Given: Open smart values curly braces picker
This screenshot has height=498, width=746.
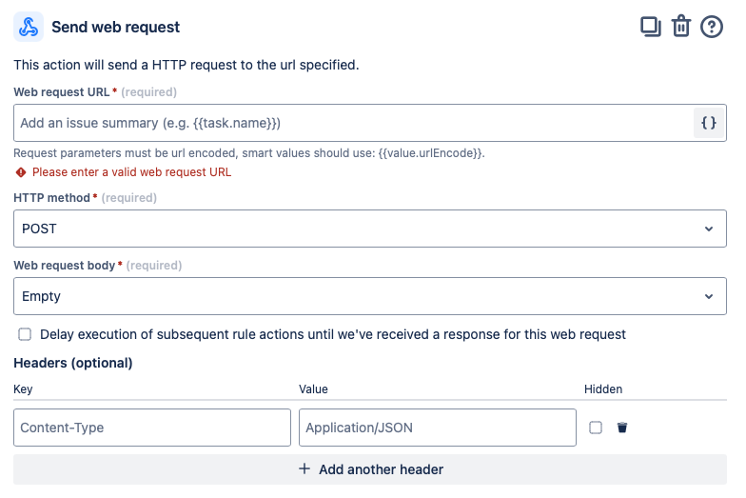Looking at the screenshot, I should click(x=709, y=123).
